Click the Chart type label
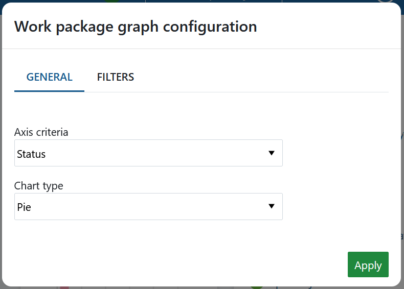This screenshot has height=289, width=404. tap(39, 186)
